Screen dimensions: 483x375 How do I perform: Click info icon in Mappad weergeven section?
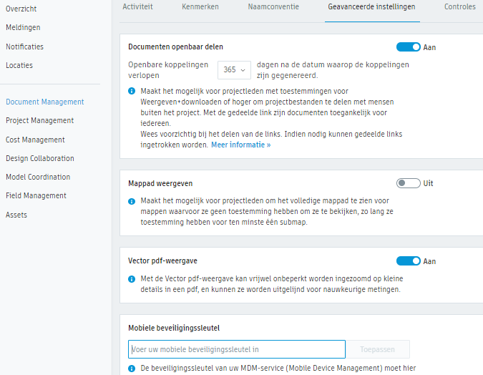tap(132, 201)
